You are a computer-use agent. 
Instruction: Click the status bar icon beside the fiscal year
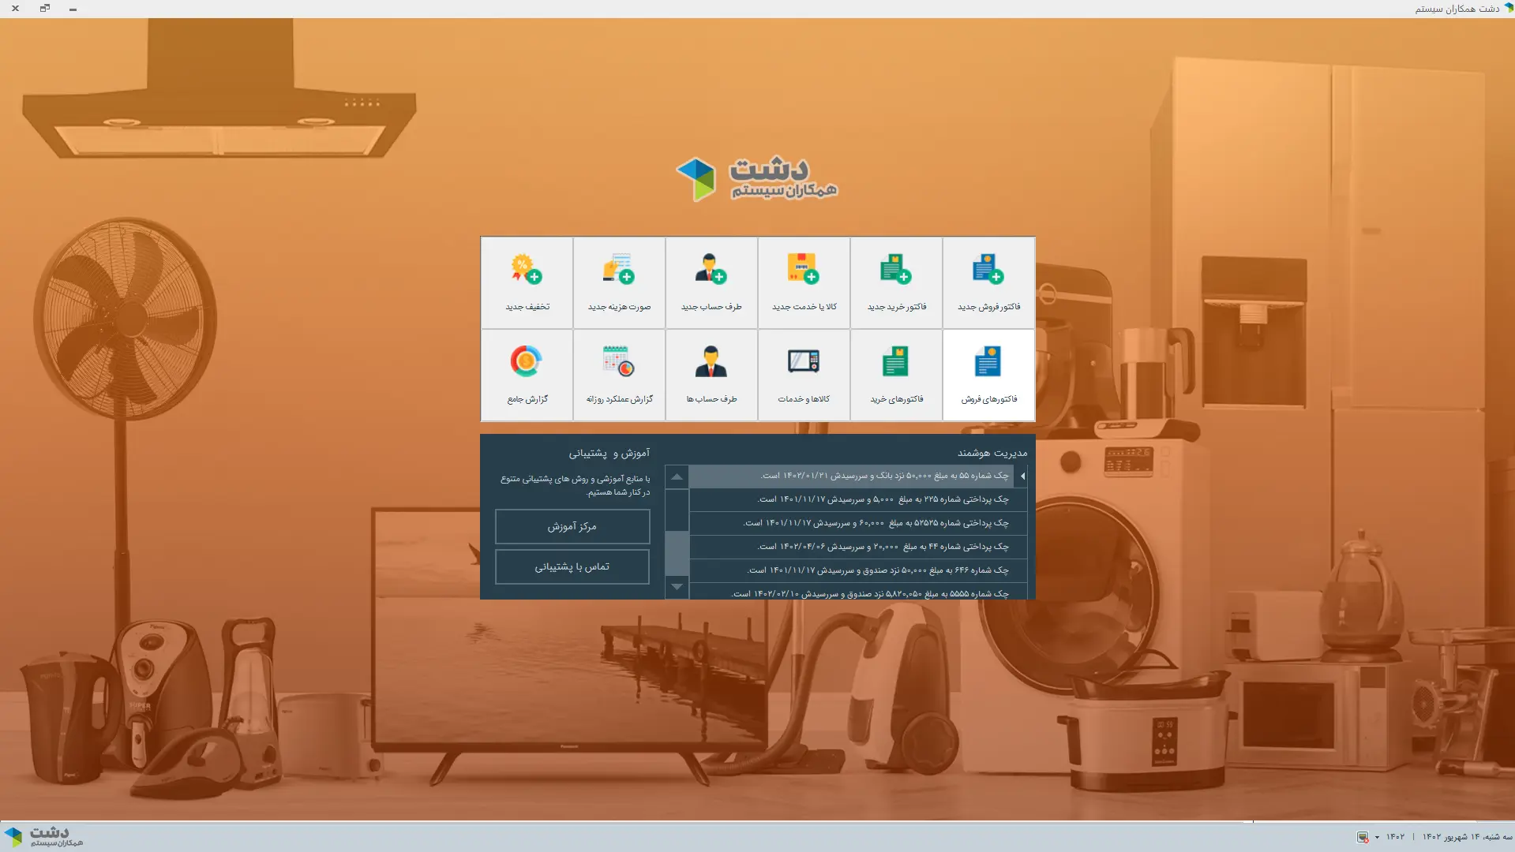[x=1363, y=837]
